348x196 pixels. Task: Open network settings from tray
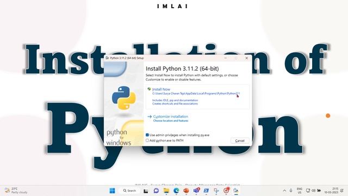308,191
